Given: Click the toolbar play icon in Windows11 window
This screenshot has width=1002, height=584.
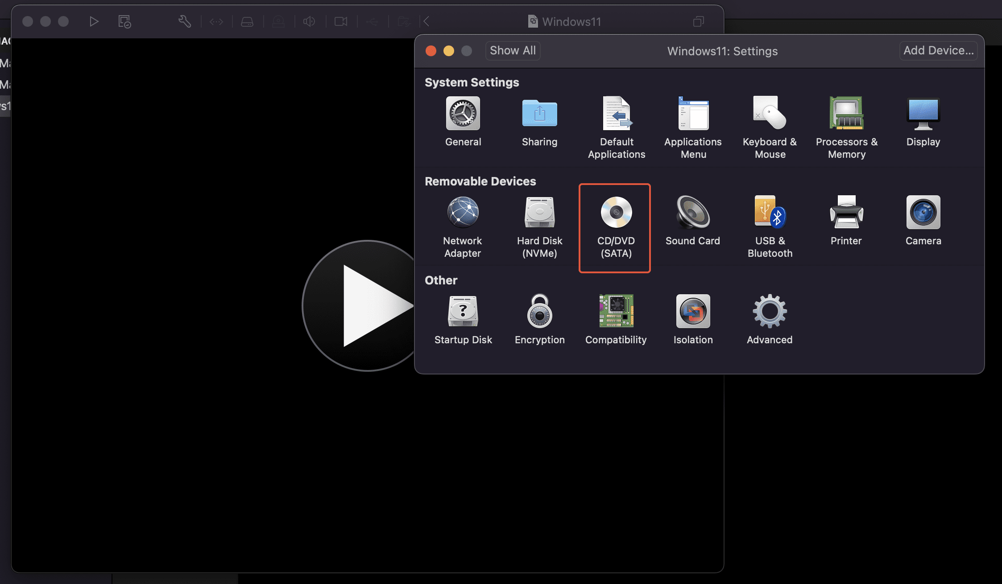Looking at the screenshot, I should [93, 21].
